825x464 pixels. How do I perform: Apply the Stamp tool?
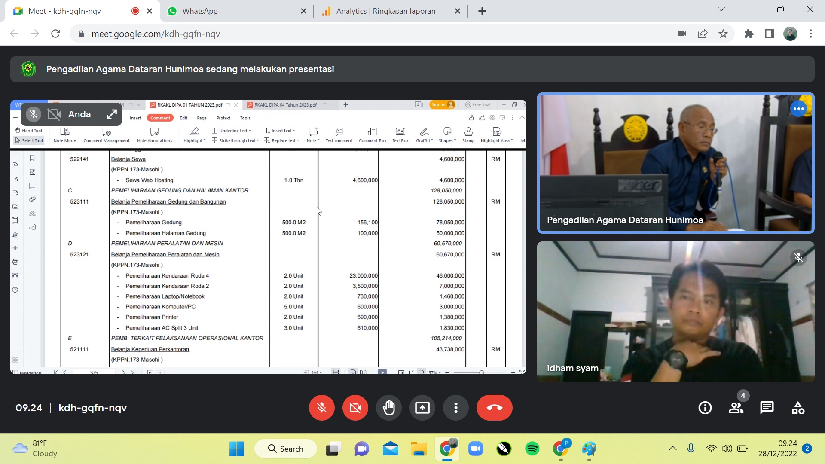pos(468,134)
